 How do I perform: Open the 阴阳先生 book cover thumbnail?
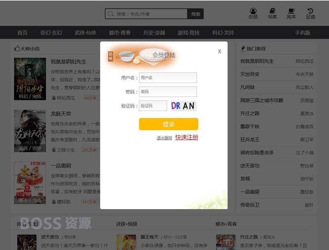[x=30, y=79]
